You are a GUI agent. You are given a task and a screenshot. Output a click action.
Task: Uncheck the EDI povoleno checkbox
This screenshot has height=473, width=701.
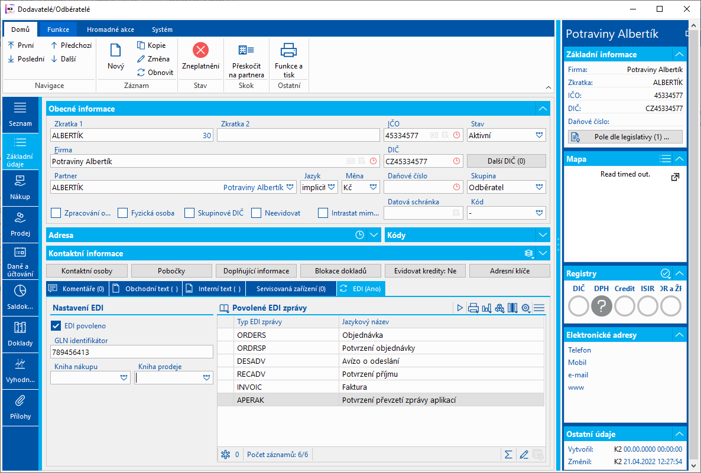pos(57,325)
